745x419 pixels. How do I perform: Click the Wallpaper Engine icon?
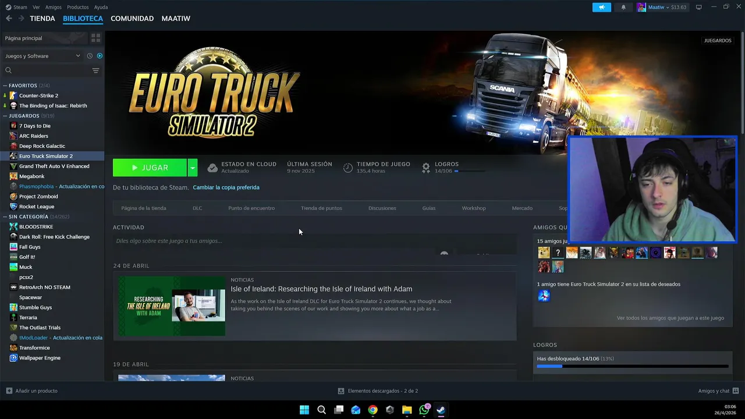click(x=13, y=357)
